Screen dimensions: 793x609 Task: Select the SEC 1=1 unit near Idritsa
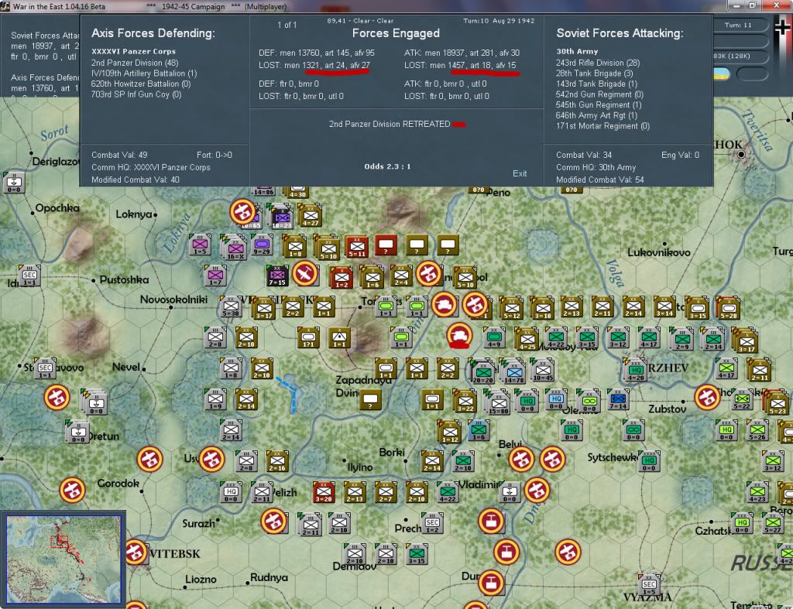click(29, 276)
